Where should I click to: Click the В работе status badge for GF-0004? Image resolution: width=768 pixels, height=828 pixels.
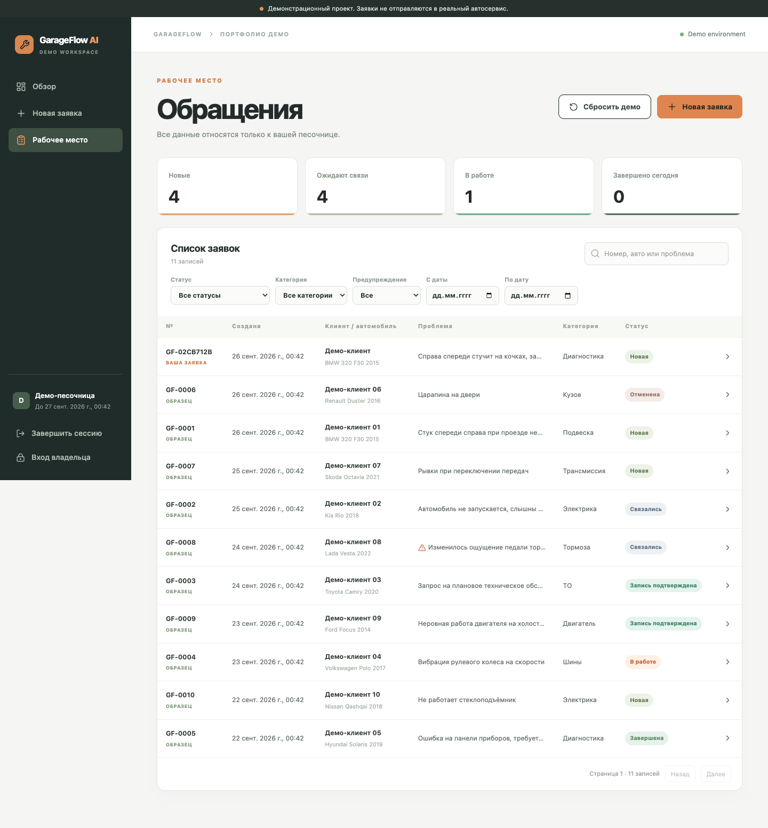click(x=643, y=662)
